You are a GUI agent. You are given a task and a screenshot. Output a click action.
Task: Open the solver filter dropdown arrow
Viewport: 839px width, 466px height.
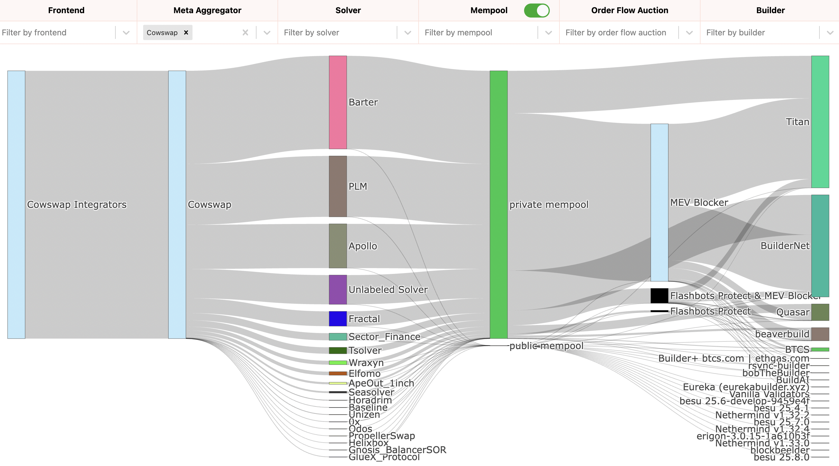click(408, 32)
